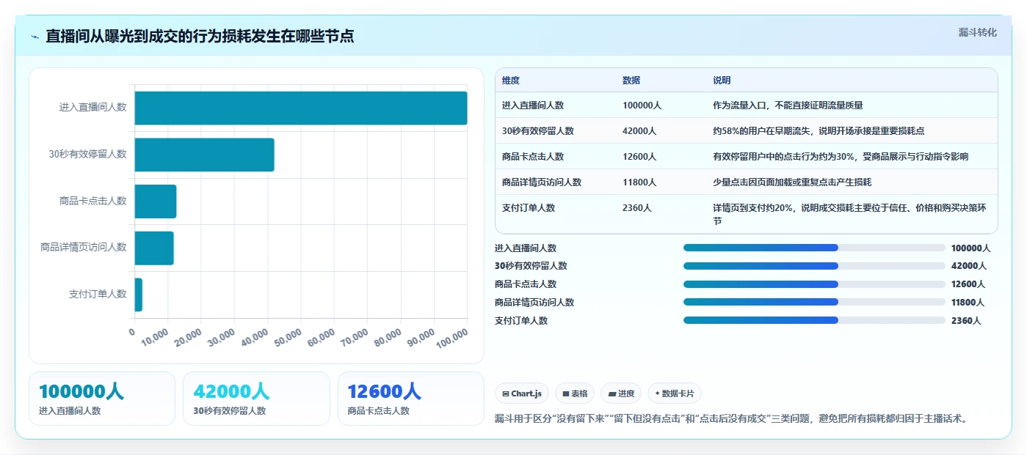Click table cell 42000人 in 数据 column

[640, 131]
